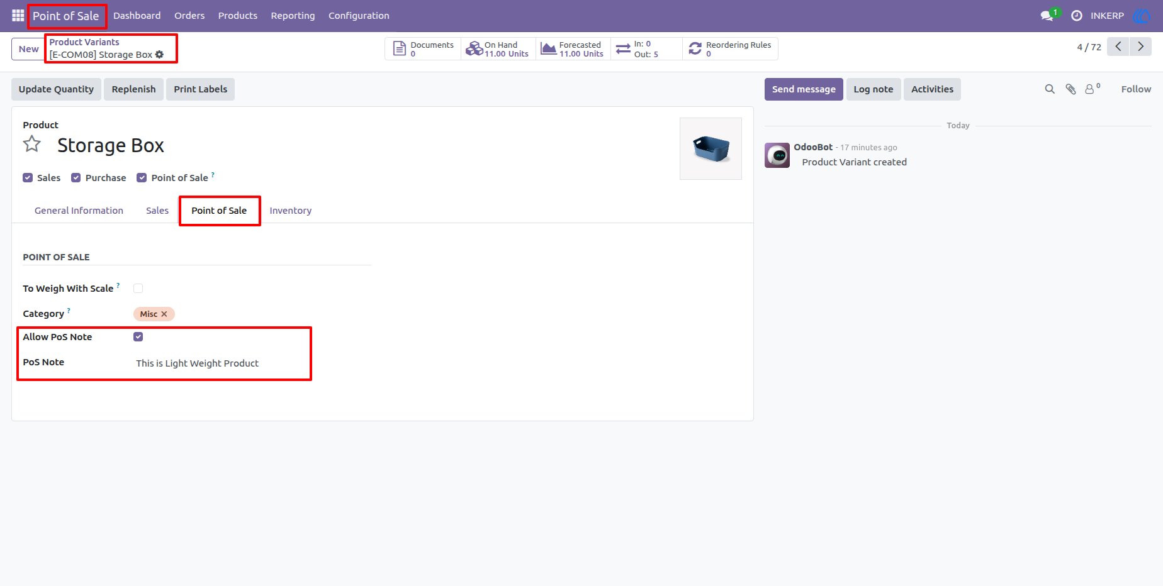Image resolution: width=1163 pixels, height=586 pixels.
Task: Click Product Variants breadcrumb link
Action: [x=84, y=42]
